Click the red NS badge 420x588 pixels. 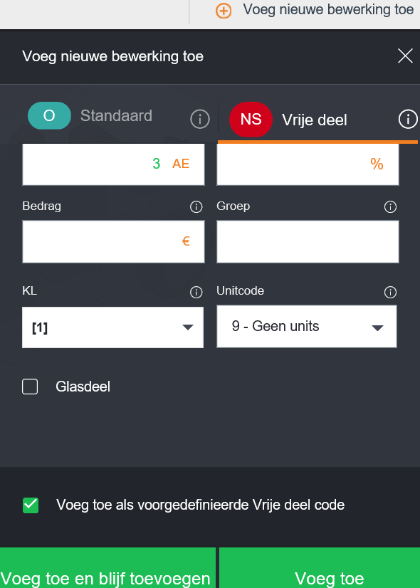click(x=251, y=120)
